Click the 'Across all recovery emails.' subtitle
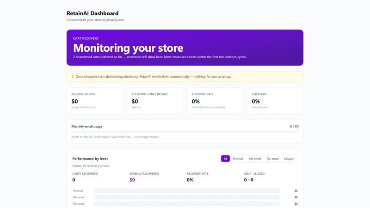The height and width of the screenshot is (208, 370). click(91, 166)
